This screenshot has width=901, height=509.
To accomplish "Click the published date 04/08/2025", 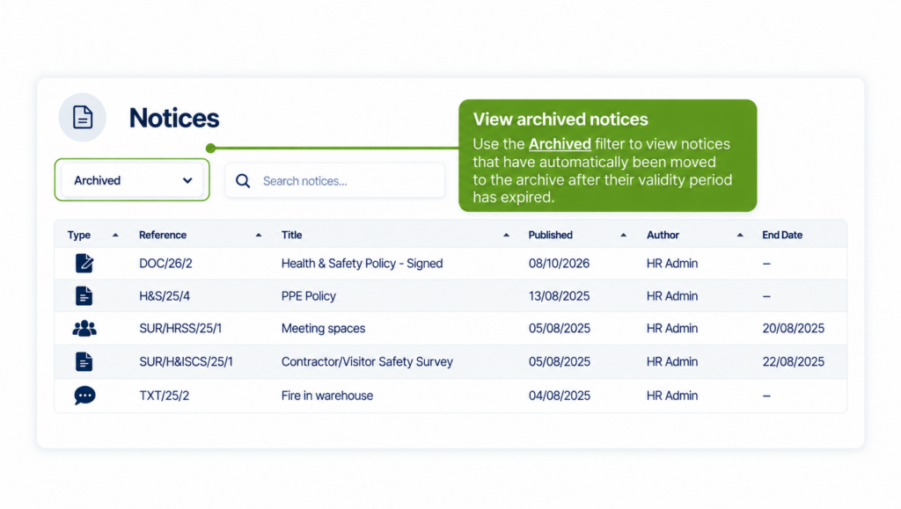I will [x=559, y=396].
